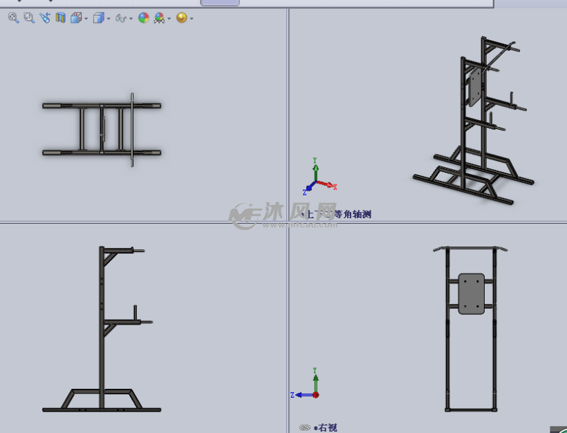Image resolution: width=567 pixels, height=433 pixels.
Task: Open the View Orientation dropdown arrow
Action: click(107, 18)
